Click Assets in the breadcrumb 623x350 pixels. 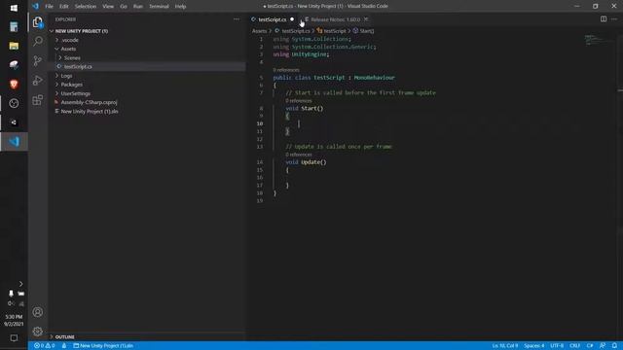pos(260,31)
